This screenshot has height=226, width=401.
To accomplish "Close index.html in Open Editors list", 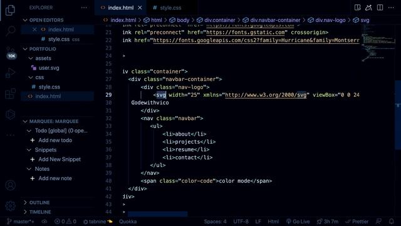I will click(34, 30).
